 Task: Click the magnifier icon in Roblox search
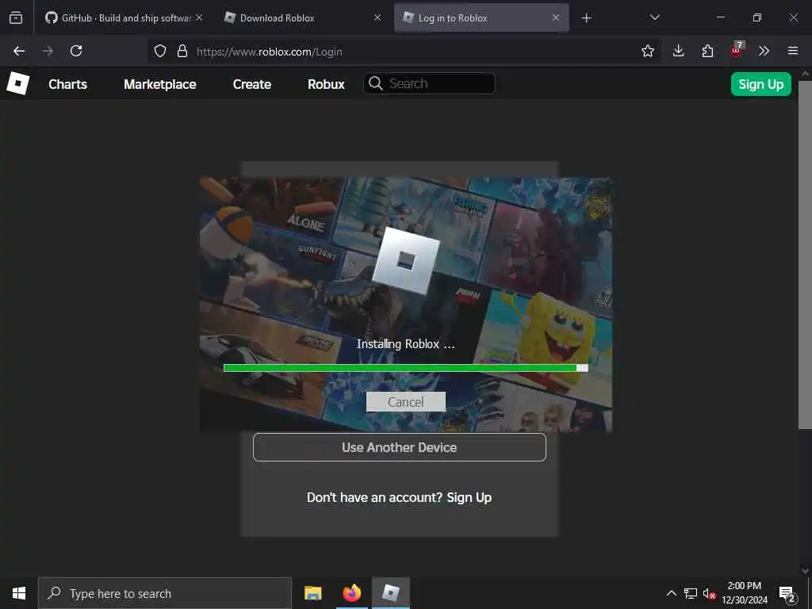376,83
